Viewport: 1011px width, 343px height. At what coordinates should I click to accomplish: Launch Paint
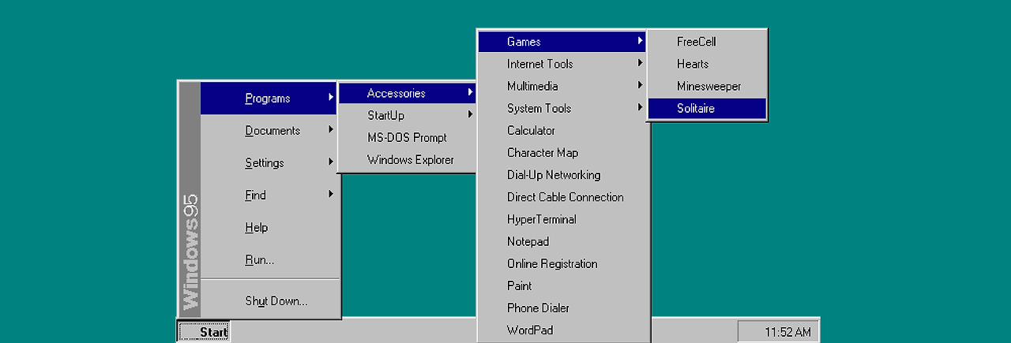(x=563, y=285)
